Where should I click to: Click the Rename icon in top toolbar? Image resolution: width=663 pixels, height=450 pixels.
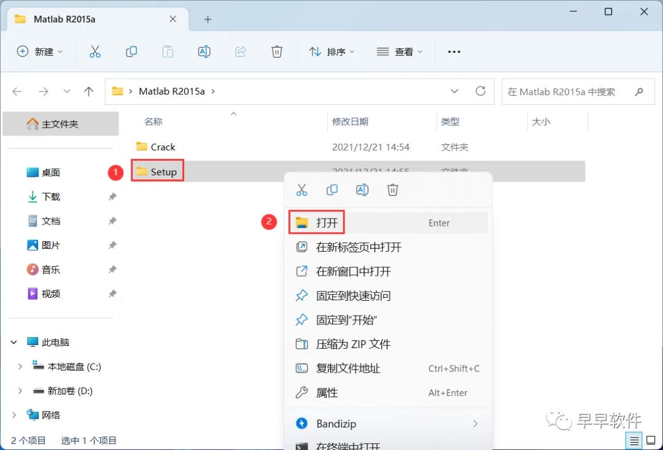coord(204,52)
